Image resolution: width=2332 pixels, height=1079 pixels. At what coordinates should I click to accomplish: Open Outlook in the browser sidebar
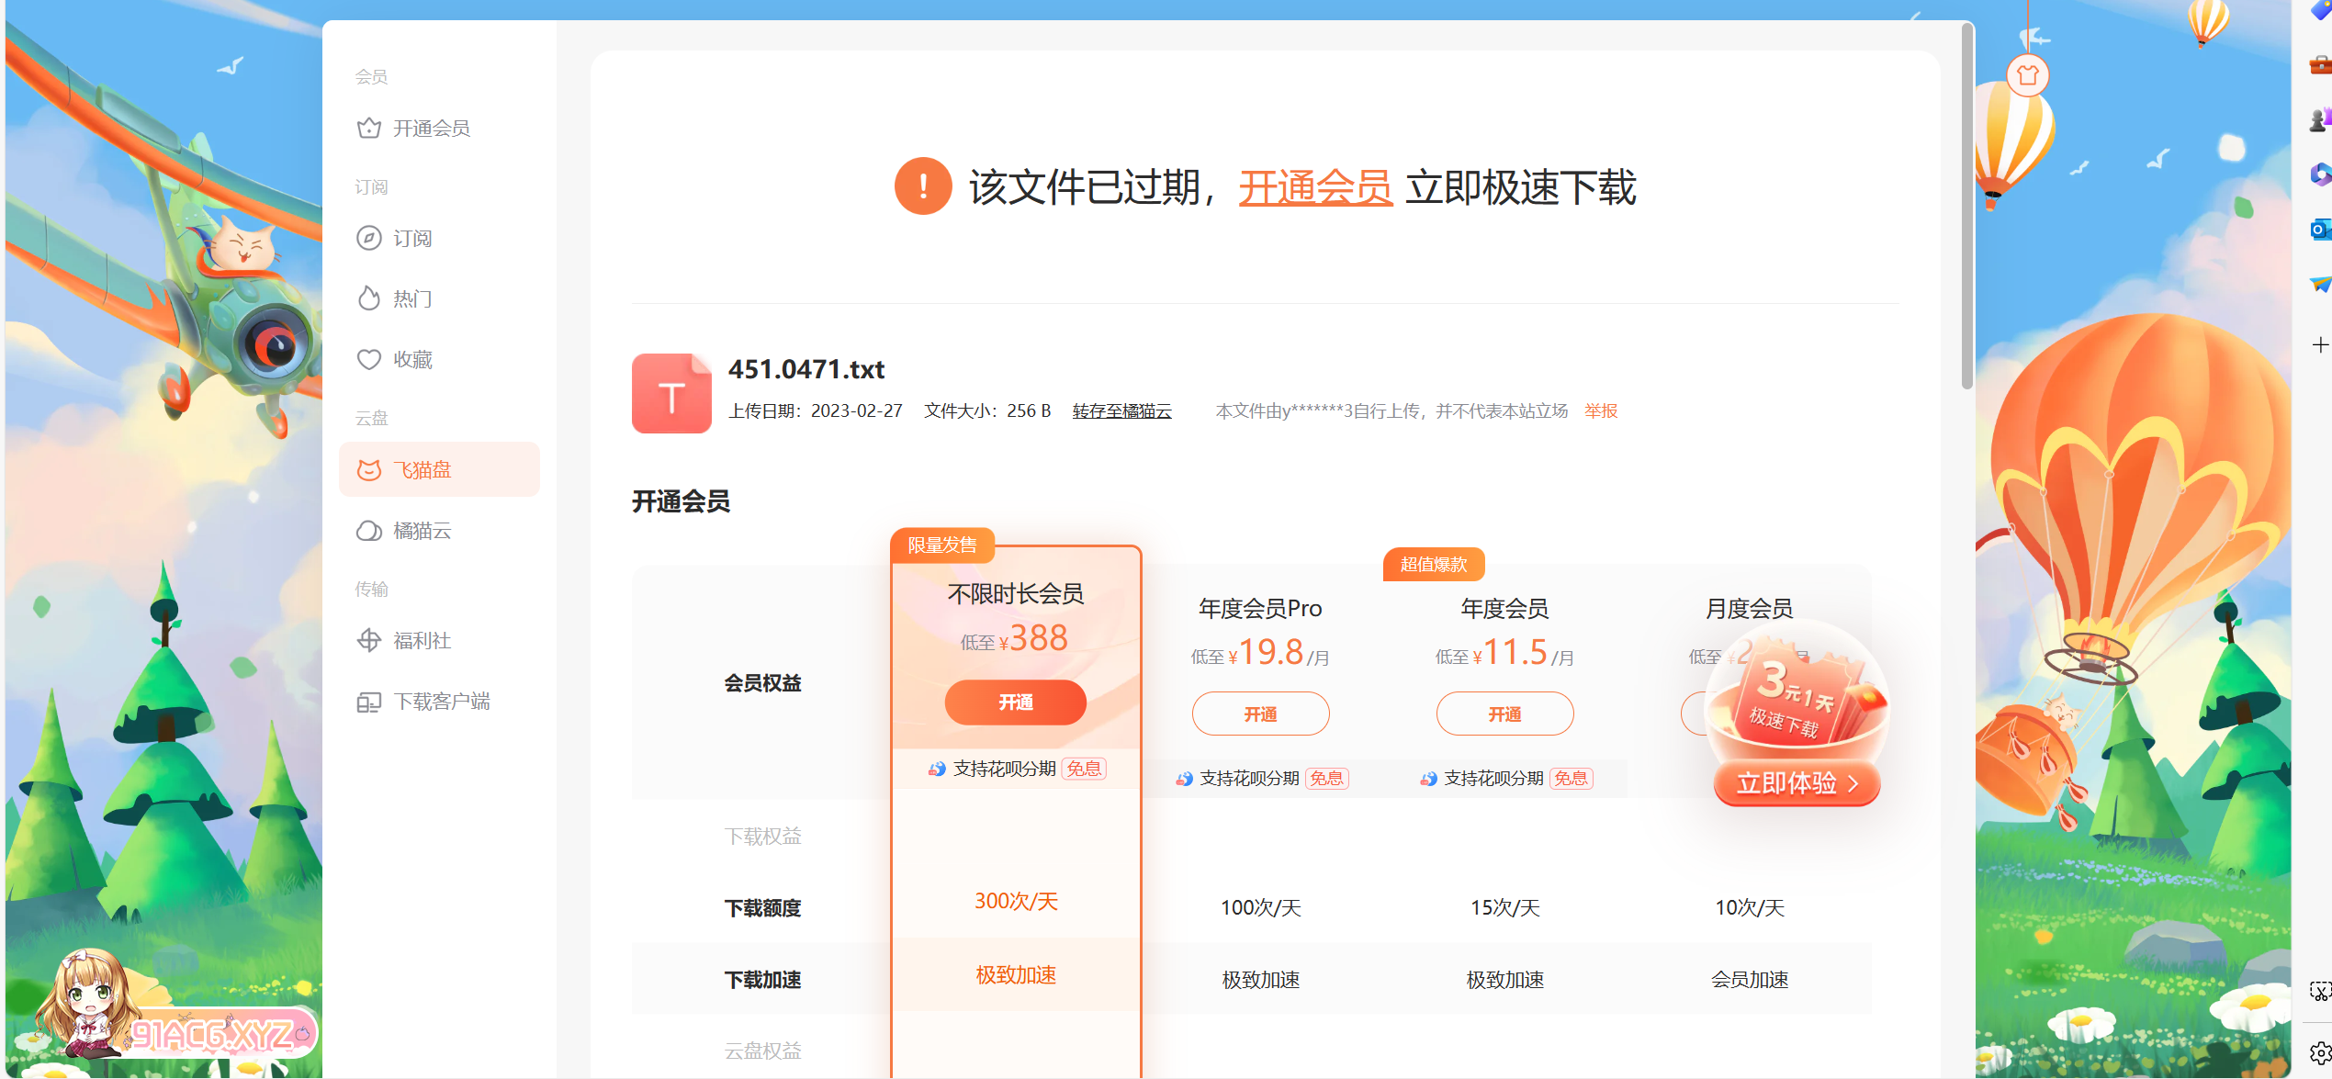(2319, 229)
